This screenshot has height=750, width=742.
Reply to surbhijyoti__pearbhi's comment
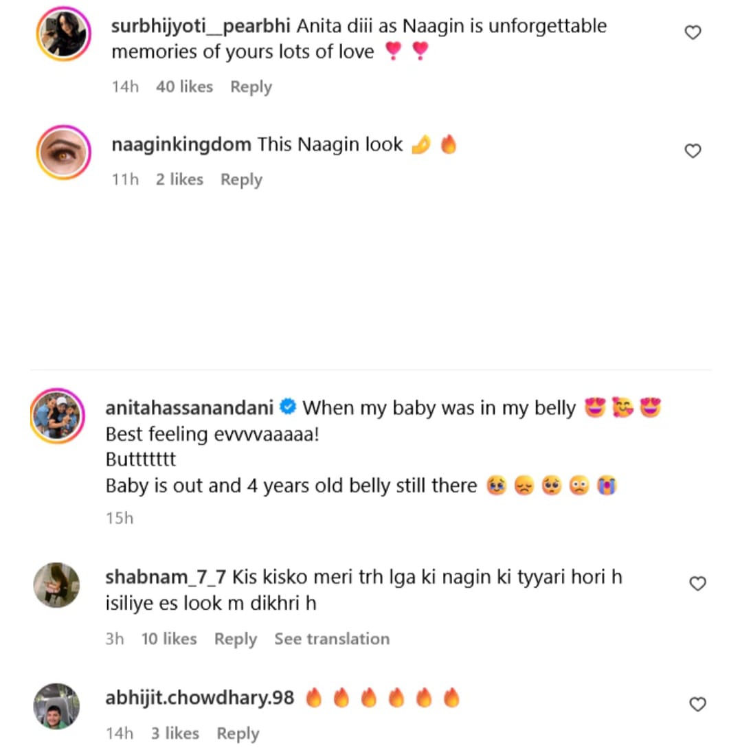(x=251, y=87)
